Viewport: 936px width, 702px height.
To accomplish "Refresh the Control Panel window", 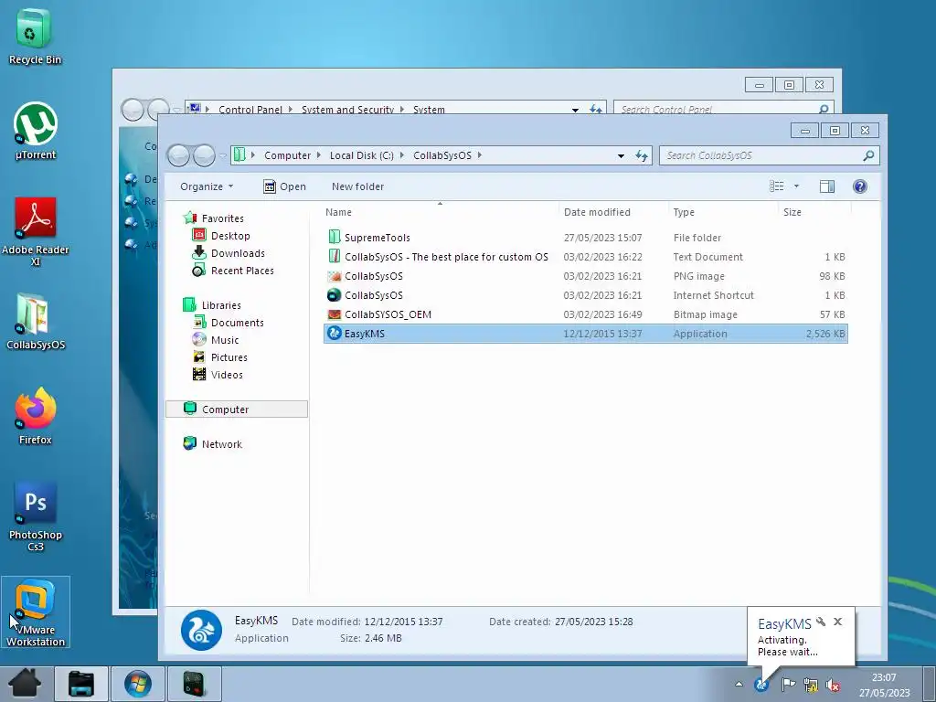I will pyautogui.click(x=595, y=109).
